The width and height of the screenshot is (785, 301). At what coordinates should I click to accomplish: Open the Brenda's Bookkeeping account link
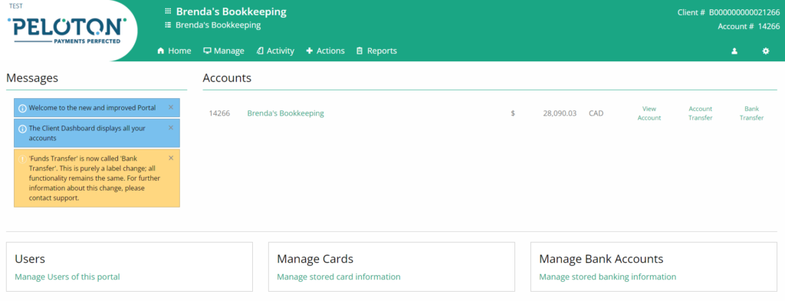[285, 113]
